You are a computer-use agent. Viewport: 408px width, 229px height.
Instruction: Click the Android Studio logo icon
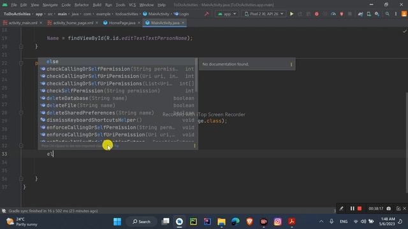4,4
